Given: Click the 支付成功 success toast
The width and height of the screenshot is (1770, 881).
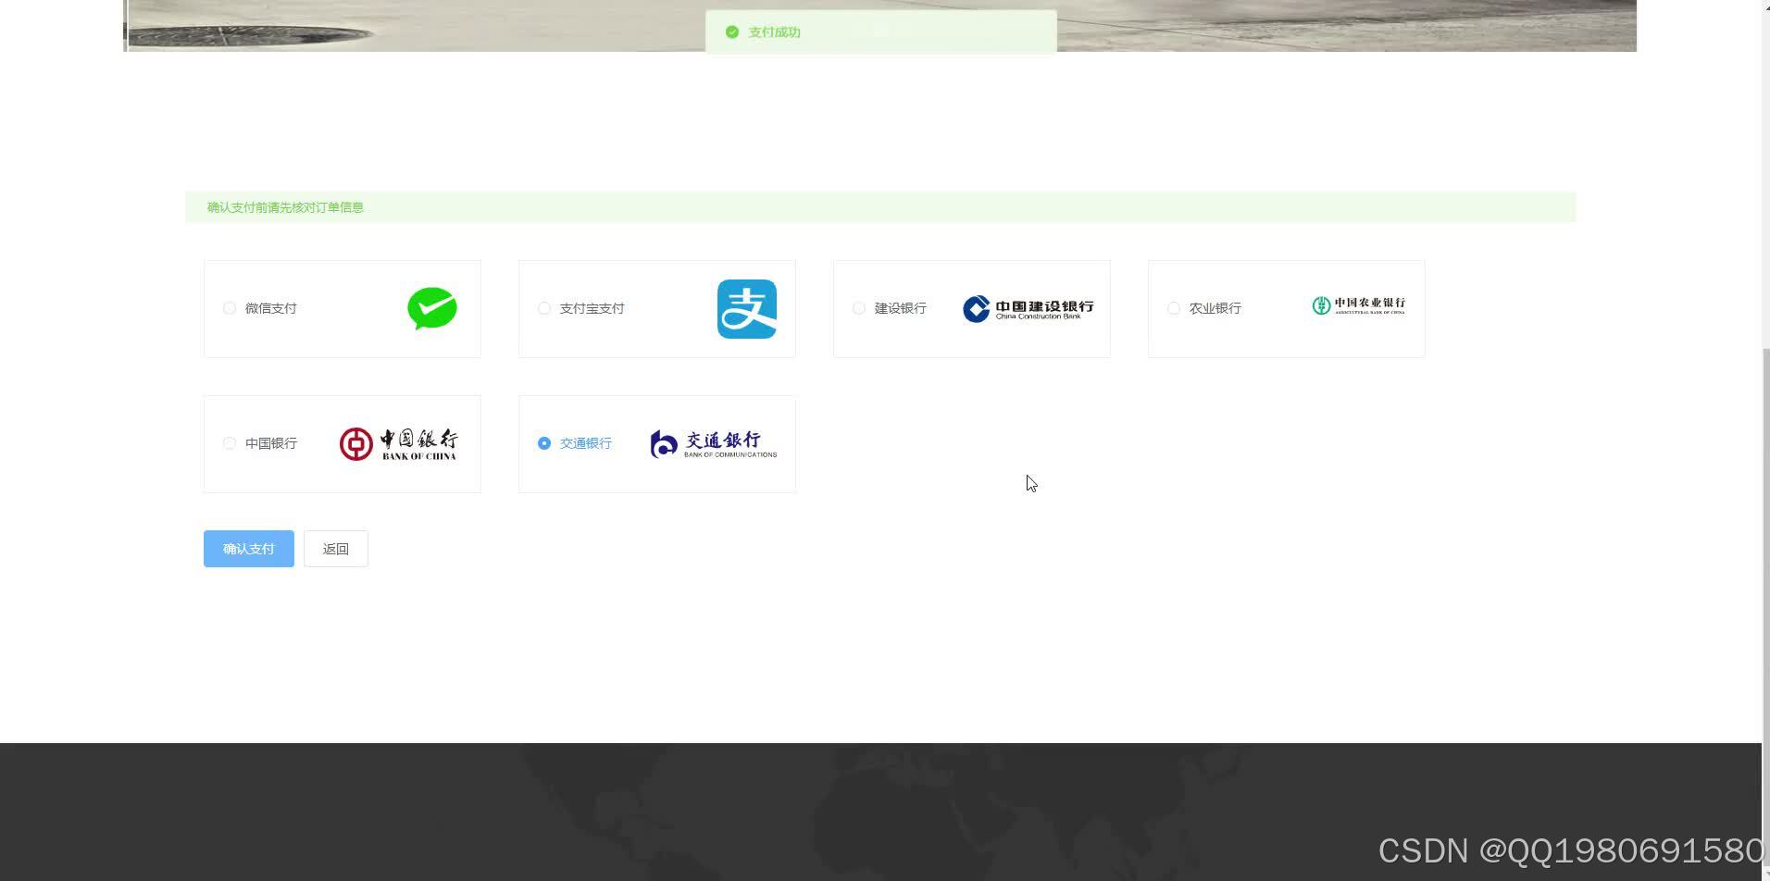Looking at the screenshot, I should pyautogui.click(x=879, y=31).
